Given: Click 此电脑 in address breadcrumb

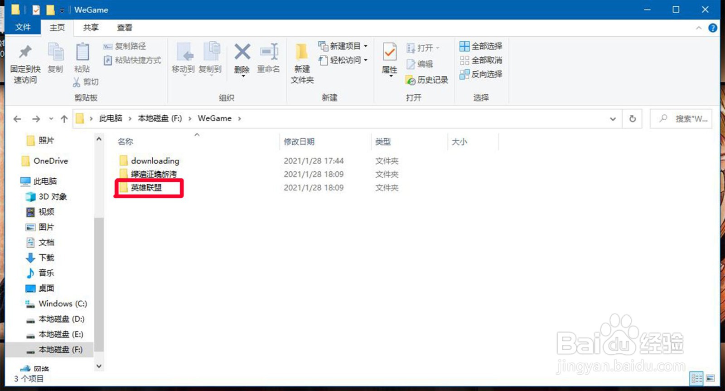Looking at the screenshot, I should 111,118.
